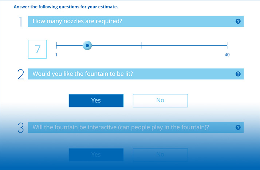Image resolution: width=260 pixels, height=170 pixels.
Task: Click the large question number 1
Action: (x=20, y=21)
